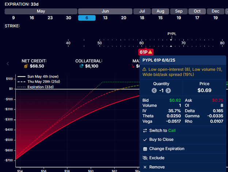Click Change Expiration menu entry
The height and width of the screenshot is (172, 228).
pyautogui.click(x=183, y=149)
